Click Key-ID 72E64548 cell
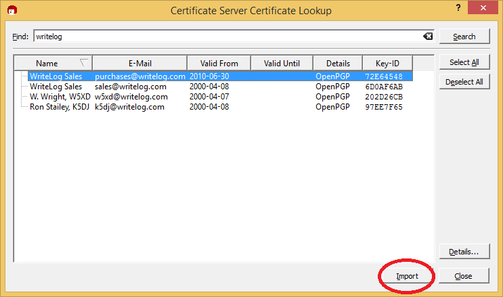The image size is (503, 297). (384, 76)
